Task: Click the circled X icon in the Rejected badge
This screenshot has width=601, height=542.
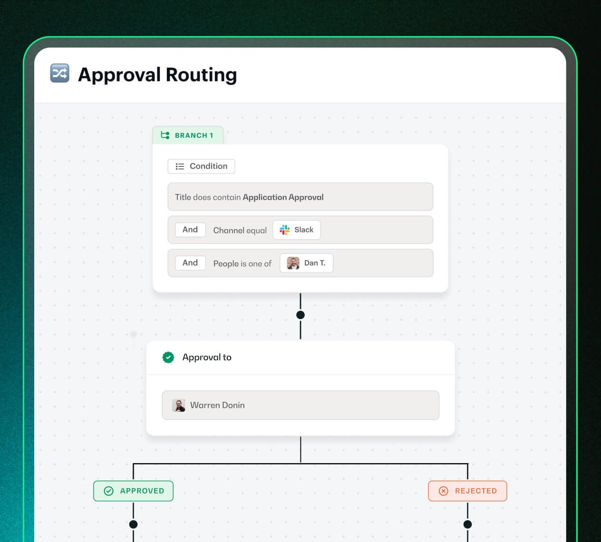Action: [443, 491]
